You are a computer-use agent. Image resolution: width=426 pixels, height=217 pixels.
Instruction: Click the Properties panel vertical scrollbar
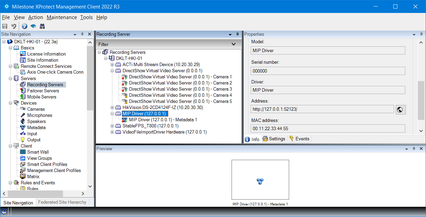click(x=421, y=95)
